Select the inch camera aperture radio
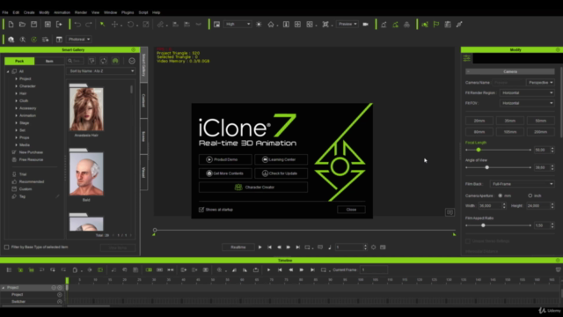563x317 pixels. coord(530,195)
